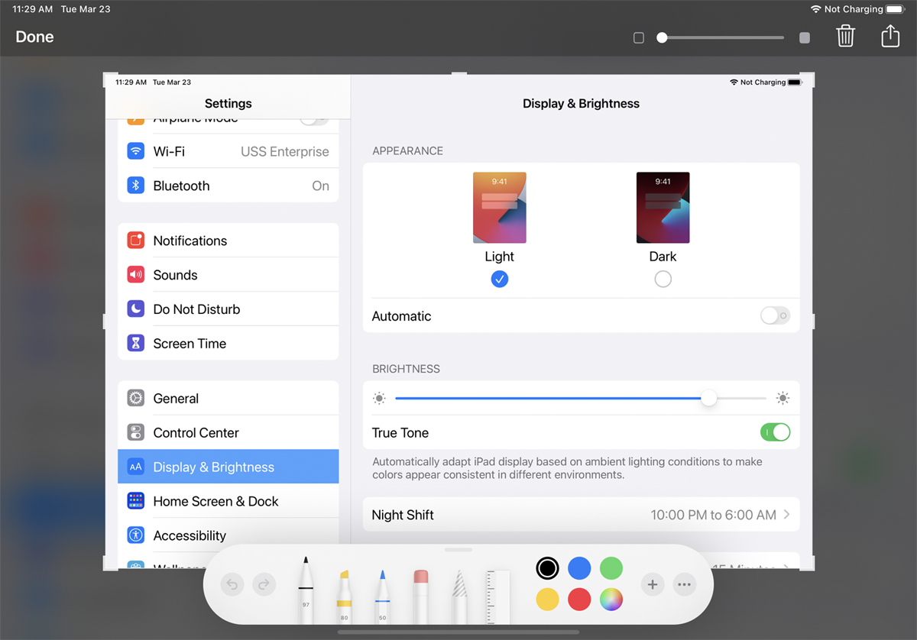Viewport: 917px width, 640px height.
Task: Open Sounds in settings sidebar
Action: point(228,275)
